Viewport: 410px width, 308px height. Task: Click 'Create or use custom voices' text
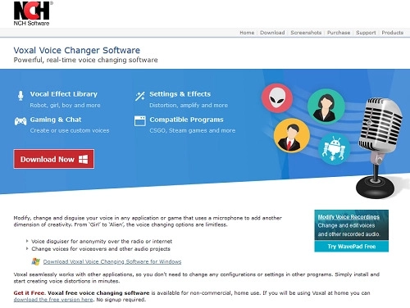coord(70,130)
